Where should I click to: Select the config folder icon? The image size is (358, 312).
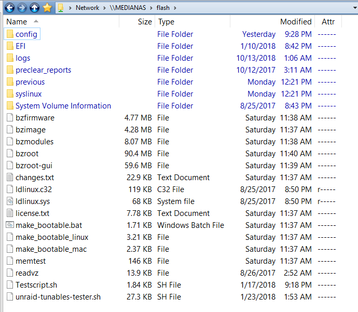(x=10, y=34)
